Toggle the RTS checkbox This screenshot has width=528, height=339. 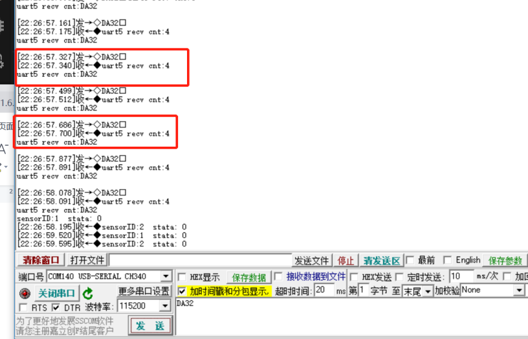(24, 307)
